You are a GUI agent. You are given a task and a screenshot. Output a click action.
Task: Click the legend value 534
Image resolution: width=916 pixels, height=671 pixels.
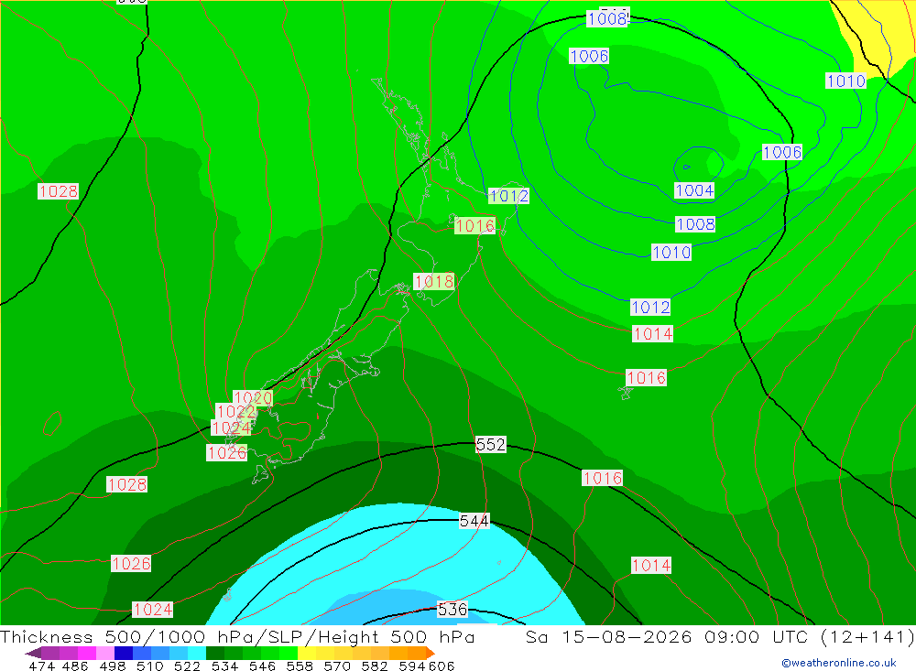point(225,666)
